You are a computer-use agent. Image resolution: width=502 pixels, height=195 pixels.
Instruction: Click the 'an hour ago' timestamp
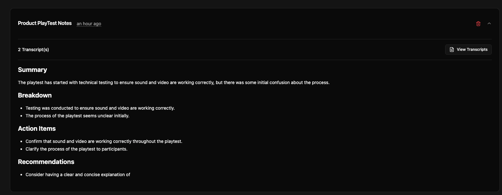click(89, 24)
